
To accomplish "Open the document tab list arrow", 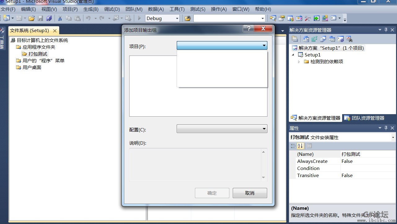I will [283, 31].
